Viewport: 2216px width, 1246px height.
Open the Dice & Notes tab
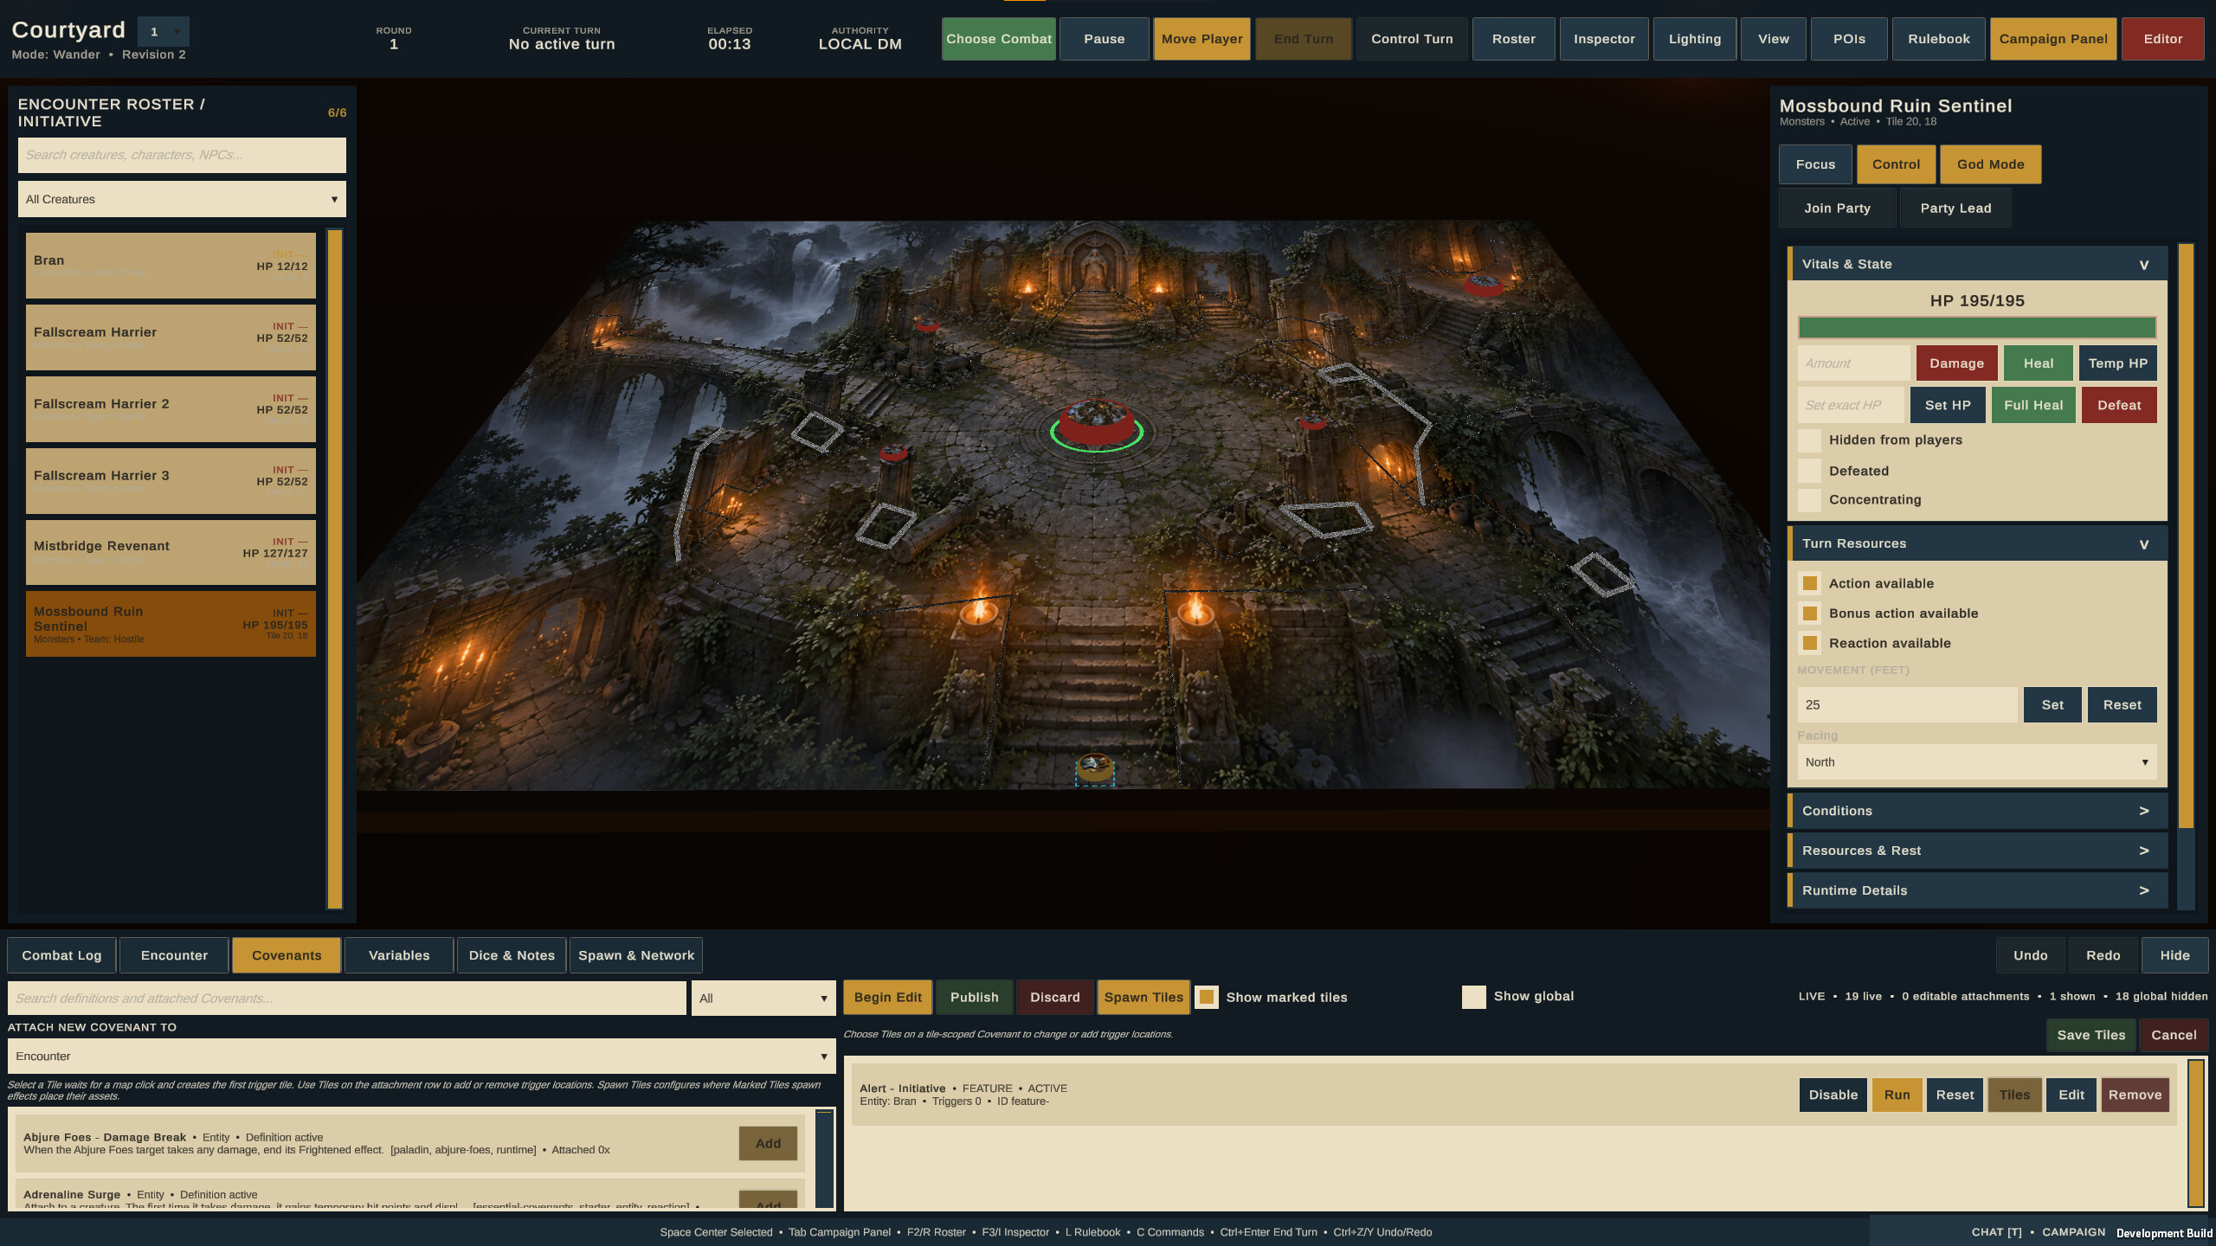click(512, 955)
